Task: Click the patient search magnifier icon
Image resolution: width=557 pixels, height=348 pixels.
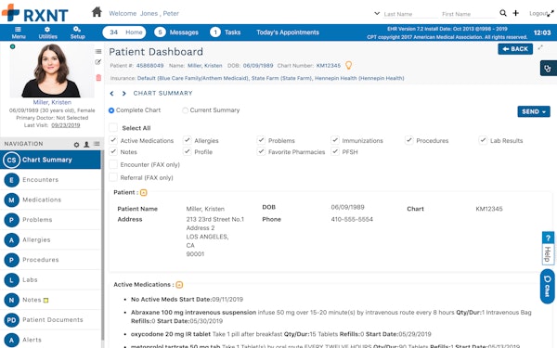Action: click(x=503, y=13)
